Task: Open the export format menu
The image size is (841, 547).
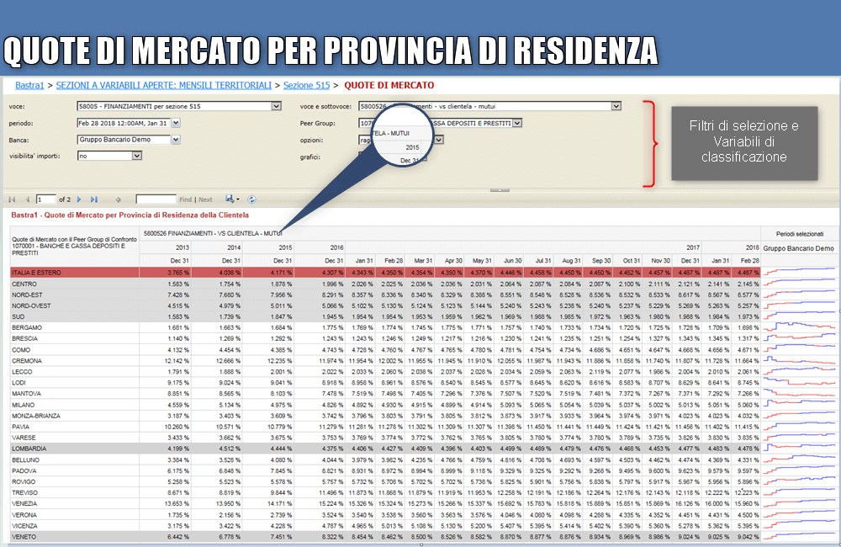Action: coord(232,199)
